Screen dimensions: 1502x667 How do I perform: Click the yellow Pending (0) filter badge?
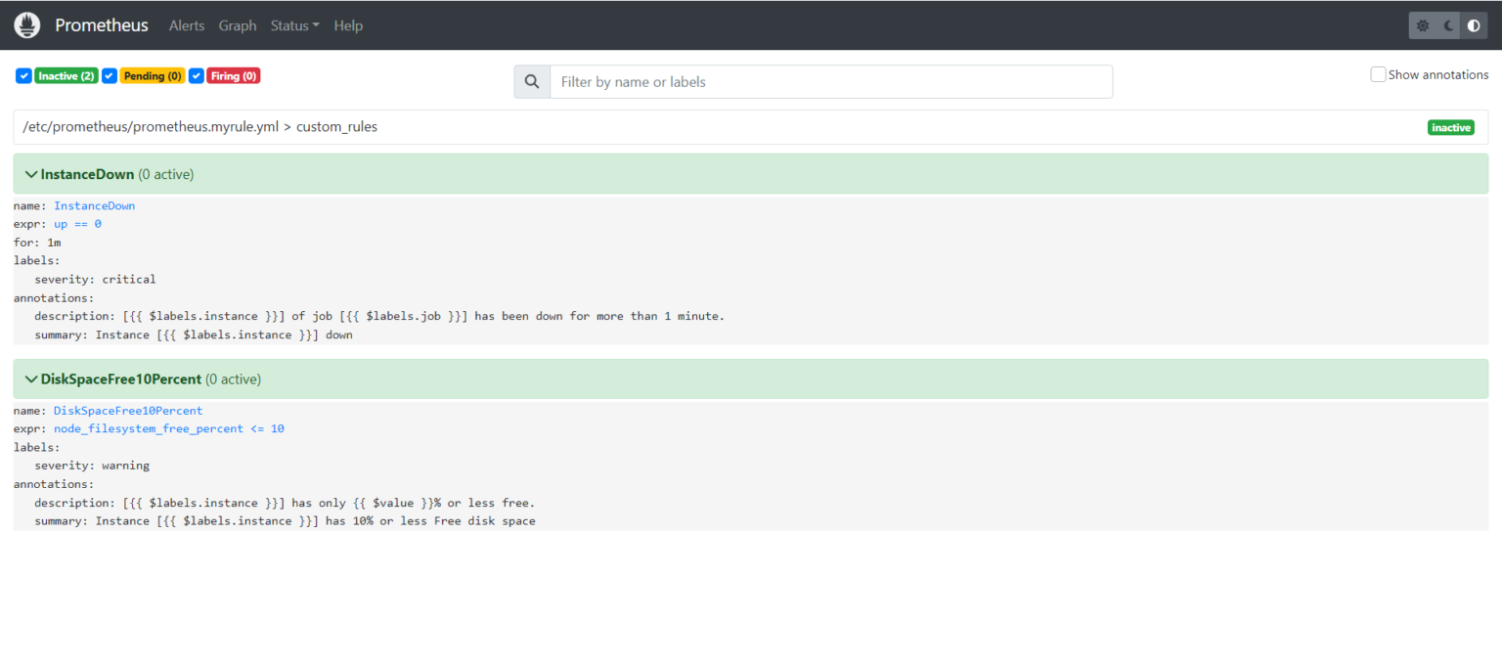tap(153, 75)
